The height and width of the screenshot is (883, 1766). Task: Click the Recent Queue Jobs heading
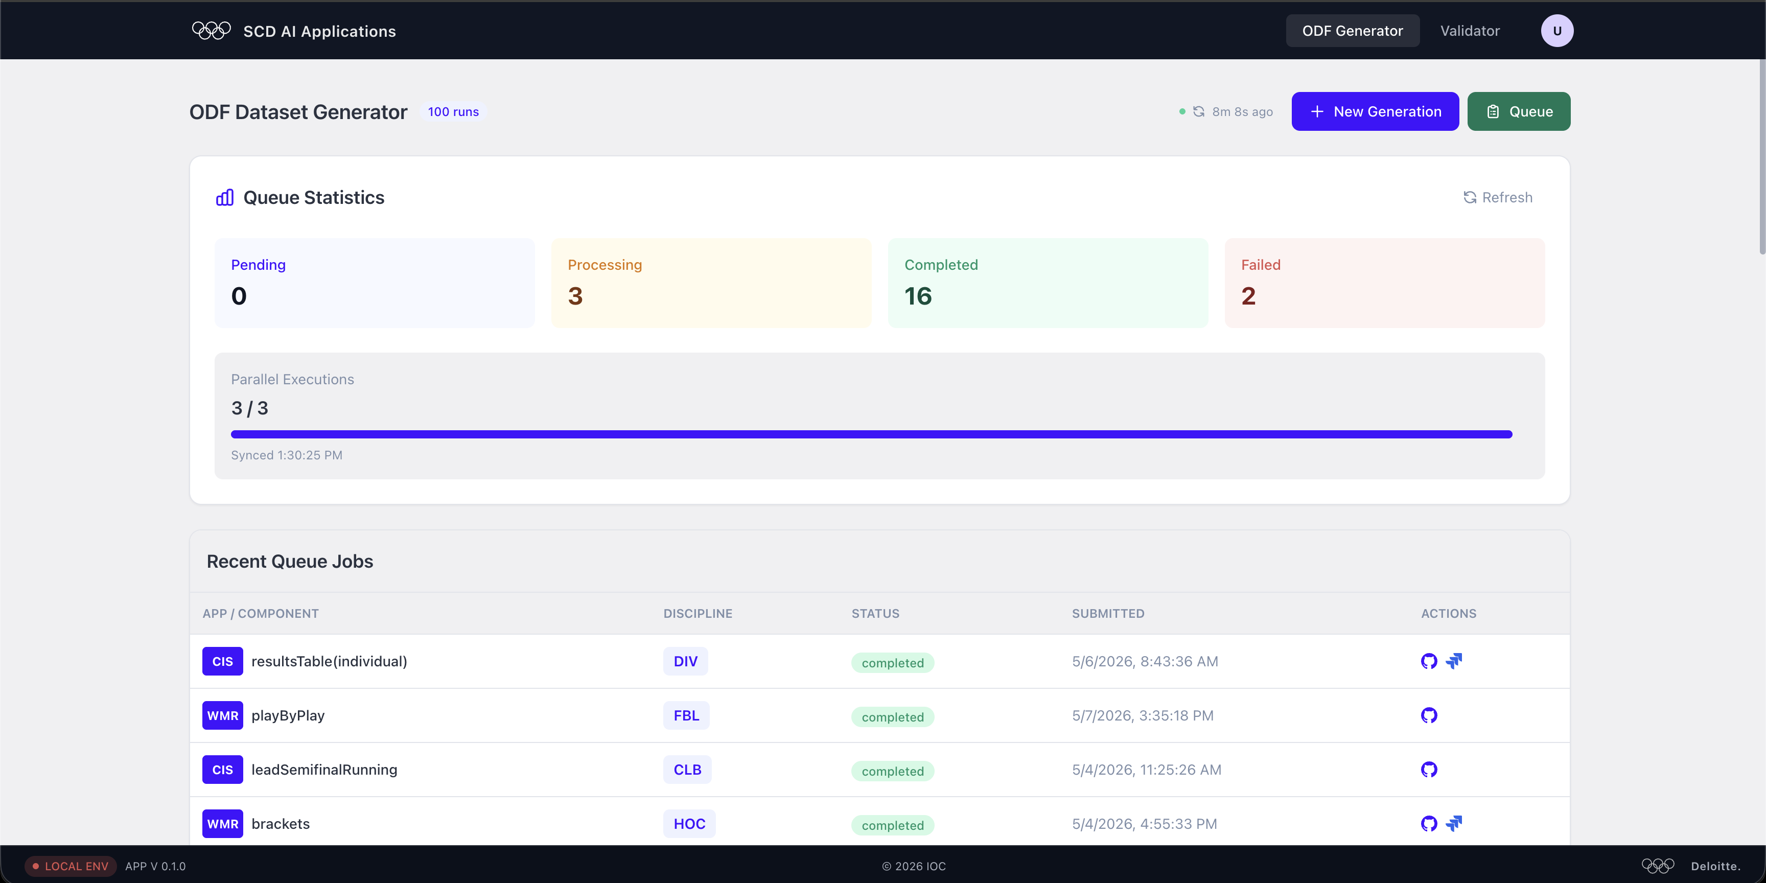click(x=290, y=562)
